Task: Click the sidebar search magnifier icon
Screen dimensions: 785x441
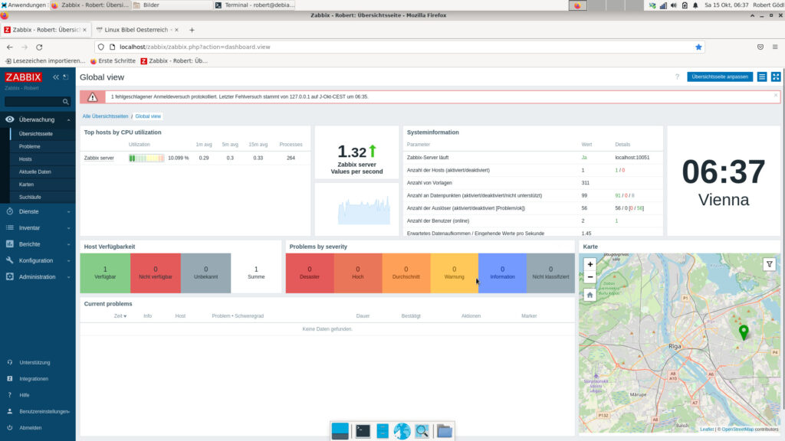Action: coord(66,102)
